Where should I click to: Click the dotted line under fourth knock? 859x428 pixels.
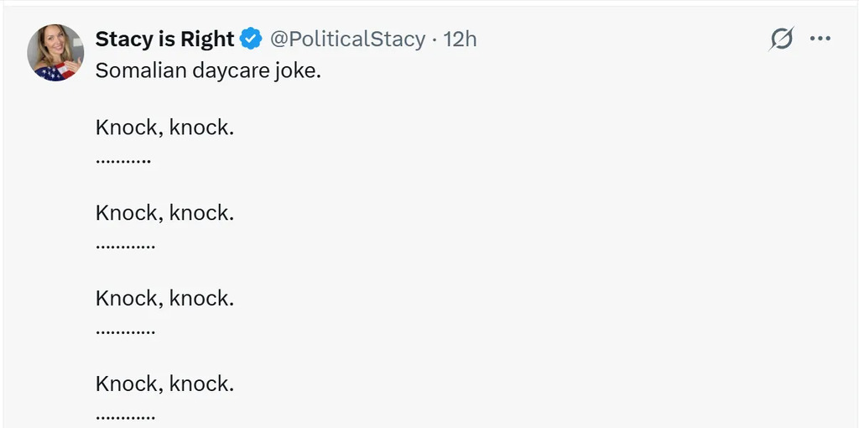[125, 416]
